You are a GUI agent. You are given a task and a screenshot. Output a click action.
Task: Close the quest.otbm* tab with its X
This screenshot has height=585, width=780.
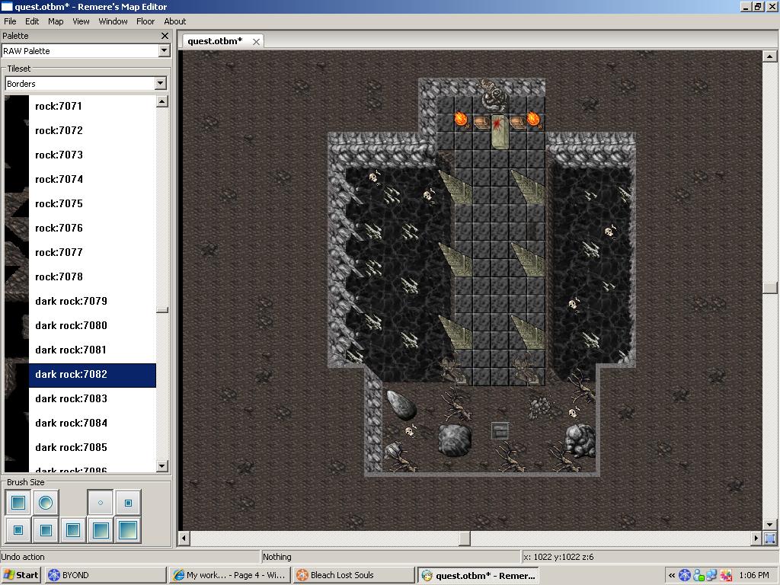point(256,42)
